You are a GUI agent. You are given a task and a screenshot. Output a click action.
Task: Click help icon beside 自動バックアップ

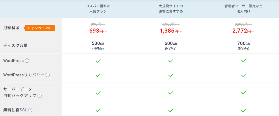click(40, 96)
